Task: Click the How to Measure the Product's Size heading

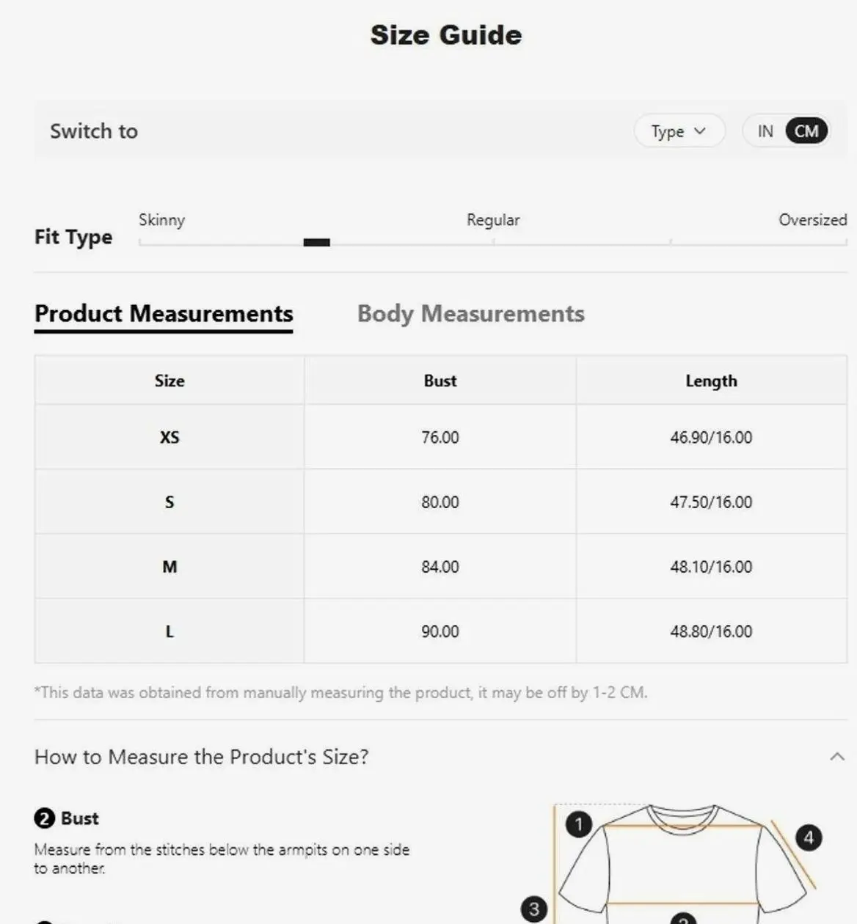Action: 202,757
